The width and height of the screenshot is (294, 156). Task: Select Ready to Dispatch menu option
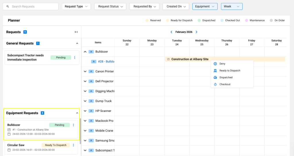pos(230,71)
